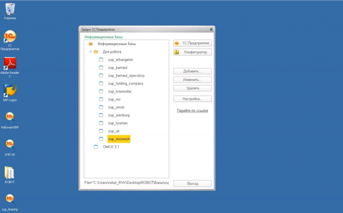Select the Информационные базы root tree item
This screenshot has height=213, width=343.
coord(117,44)
